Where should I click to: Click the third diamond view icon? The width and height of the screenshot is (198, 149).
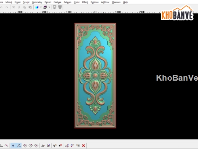(36, 146)
